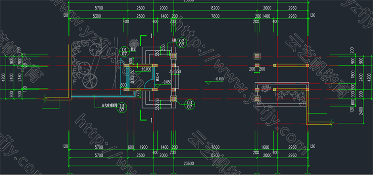Image resolution: width=373 pixels, height=175 pixels.
Task: Select the top 8200 dimension text
Action: (215, 8)
